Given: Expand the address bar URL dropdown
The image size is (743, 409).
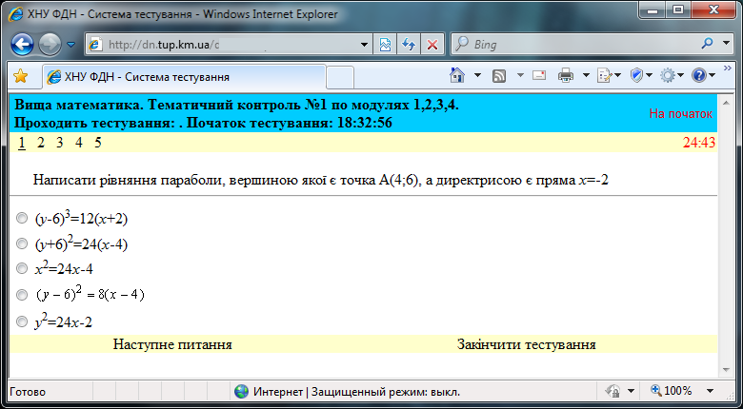Looking at the screenshot, I should [x=364, y=45].
